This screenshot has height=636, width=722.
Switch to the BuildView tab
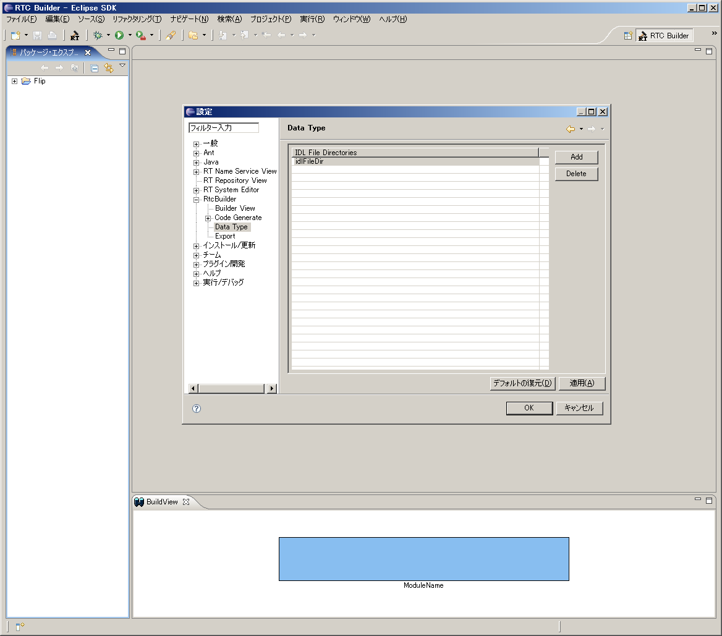tap(163, 502)
